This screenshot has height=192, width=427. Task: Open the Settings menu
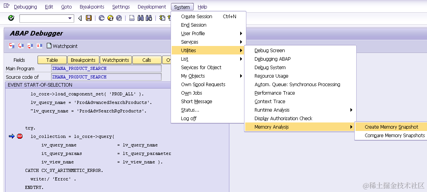[x=121, y=7]
